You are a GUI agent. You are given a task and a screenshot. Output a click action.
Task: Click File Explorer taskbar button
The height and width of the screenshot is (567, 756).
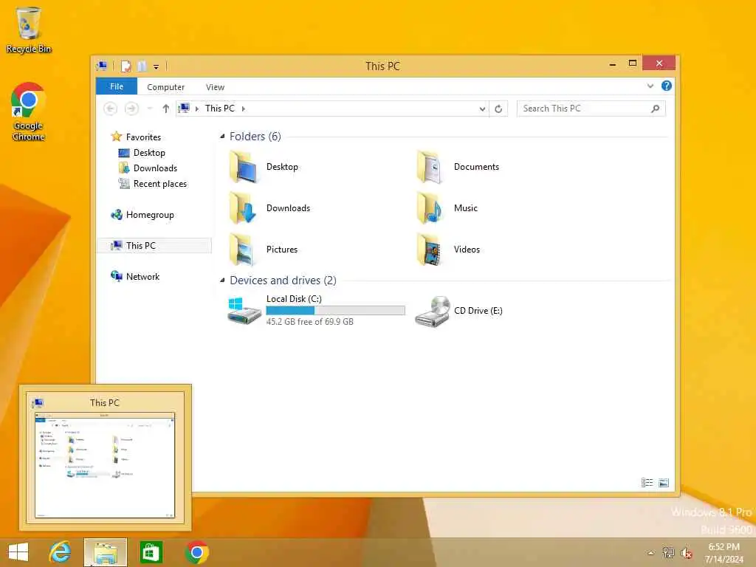coord(106,552)
